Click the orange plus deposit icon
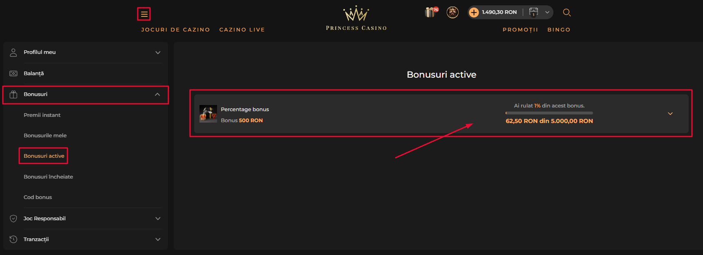703x255 pixels. [474, 12]
